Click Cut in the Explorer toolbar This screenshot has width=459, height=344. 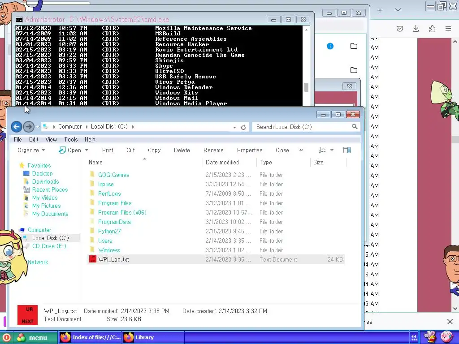[130, 150]
